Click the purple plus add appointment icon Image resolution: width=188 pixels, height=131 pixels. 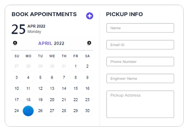[x=89, y=16]
